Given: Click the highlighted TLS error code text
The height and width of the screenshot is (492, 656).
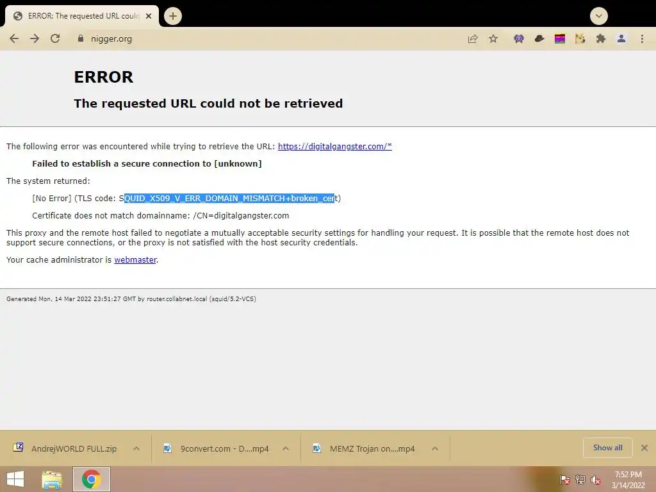Looking at the screenshot, I should click(229, 199).
